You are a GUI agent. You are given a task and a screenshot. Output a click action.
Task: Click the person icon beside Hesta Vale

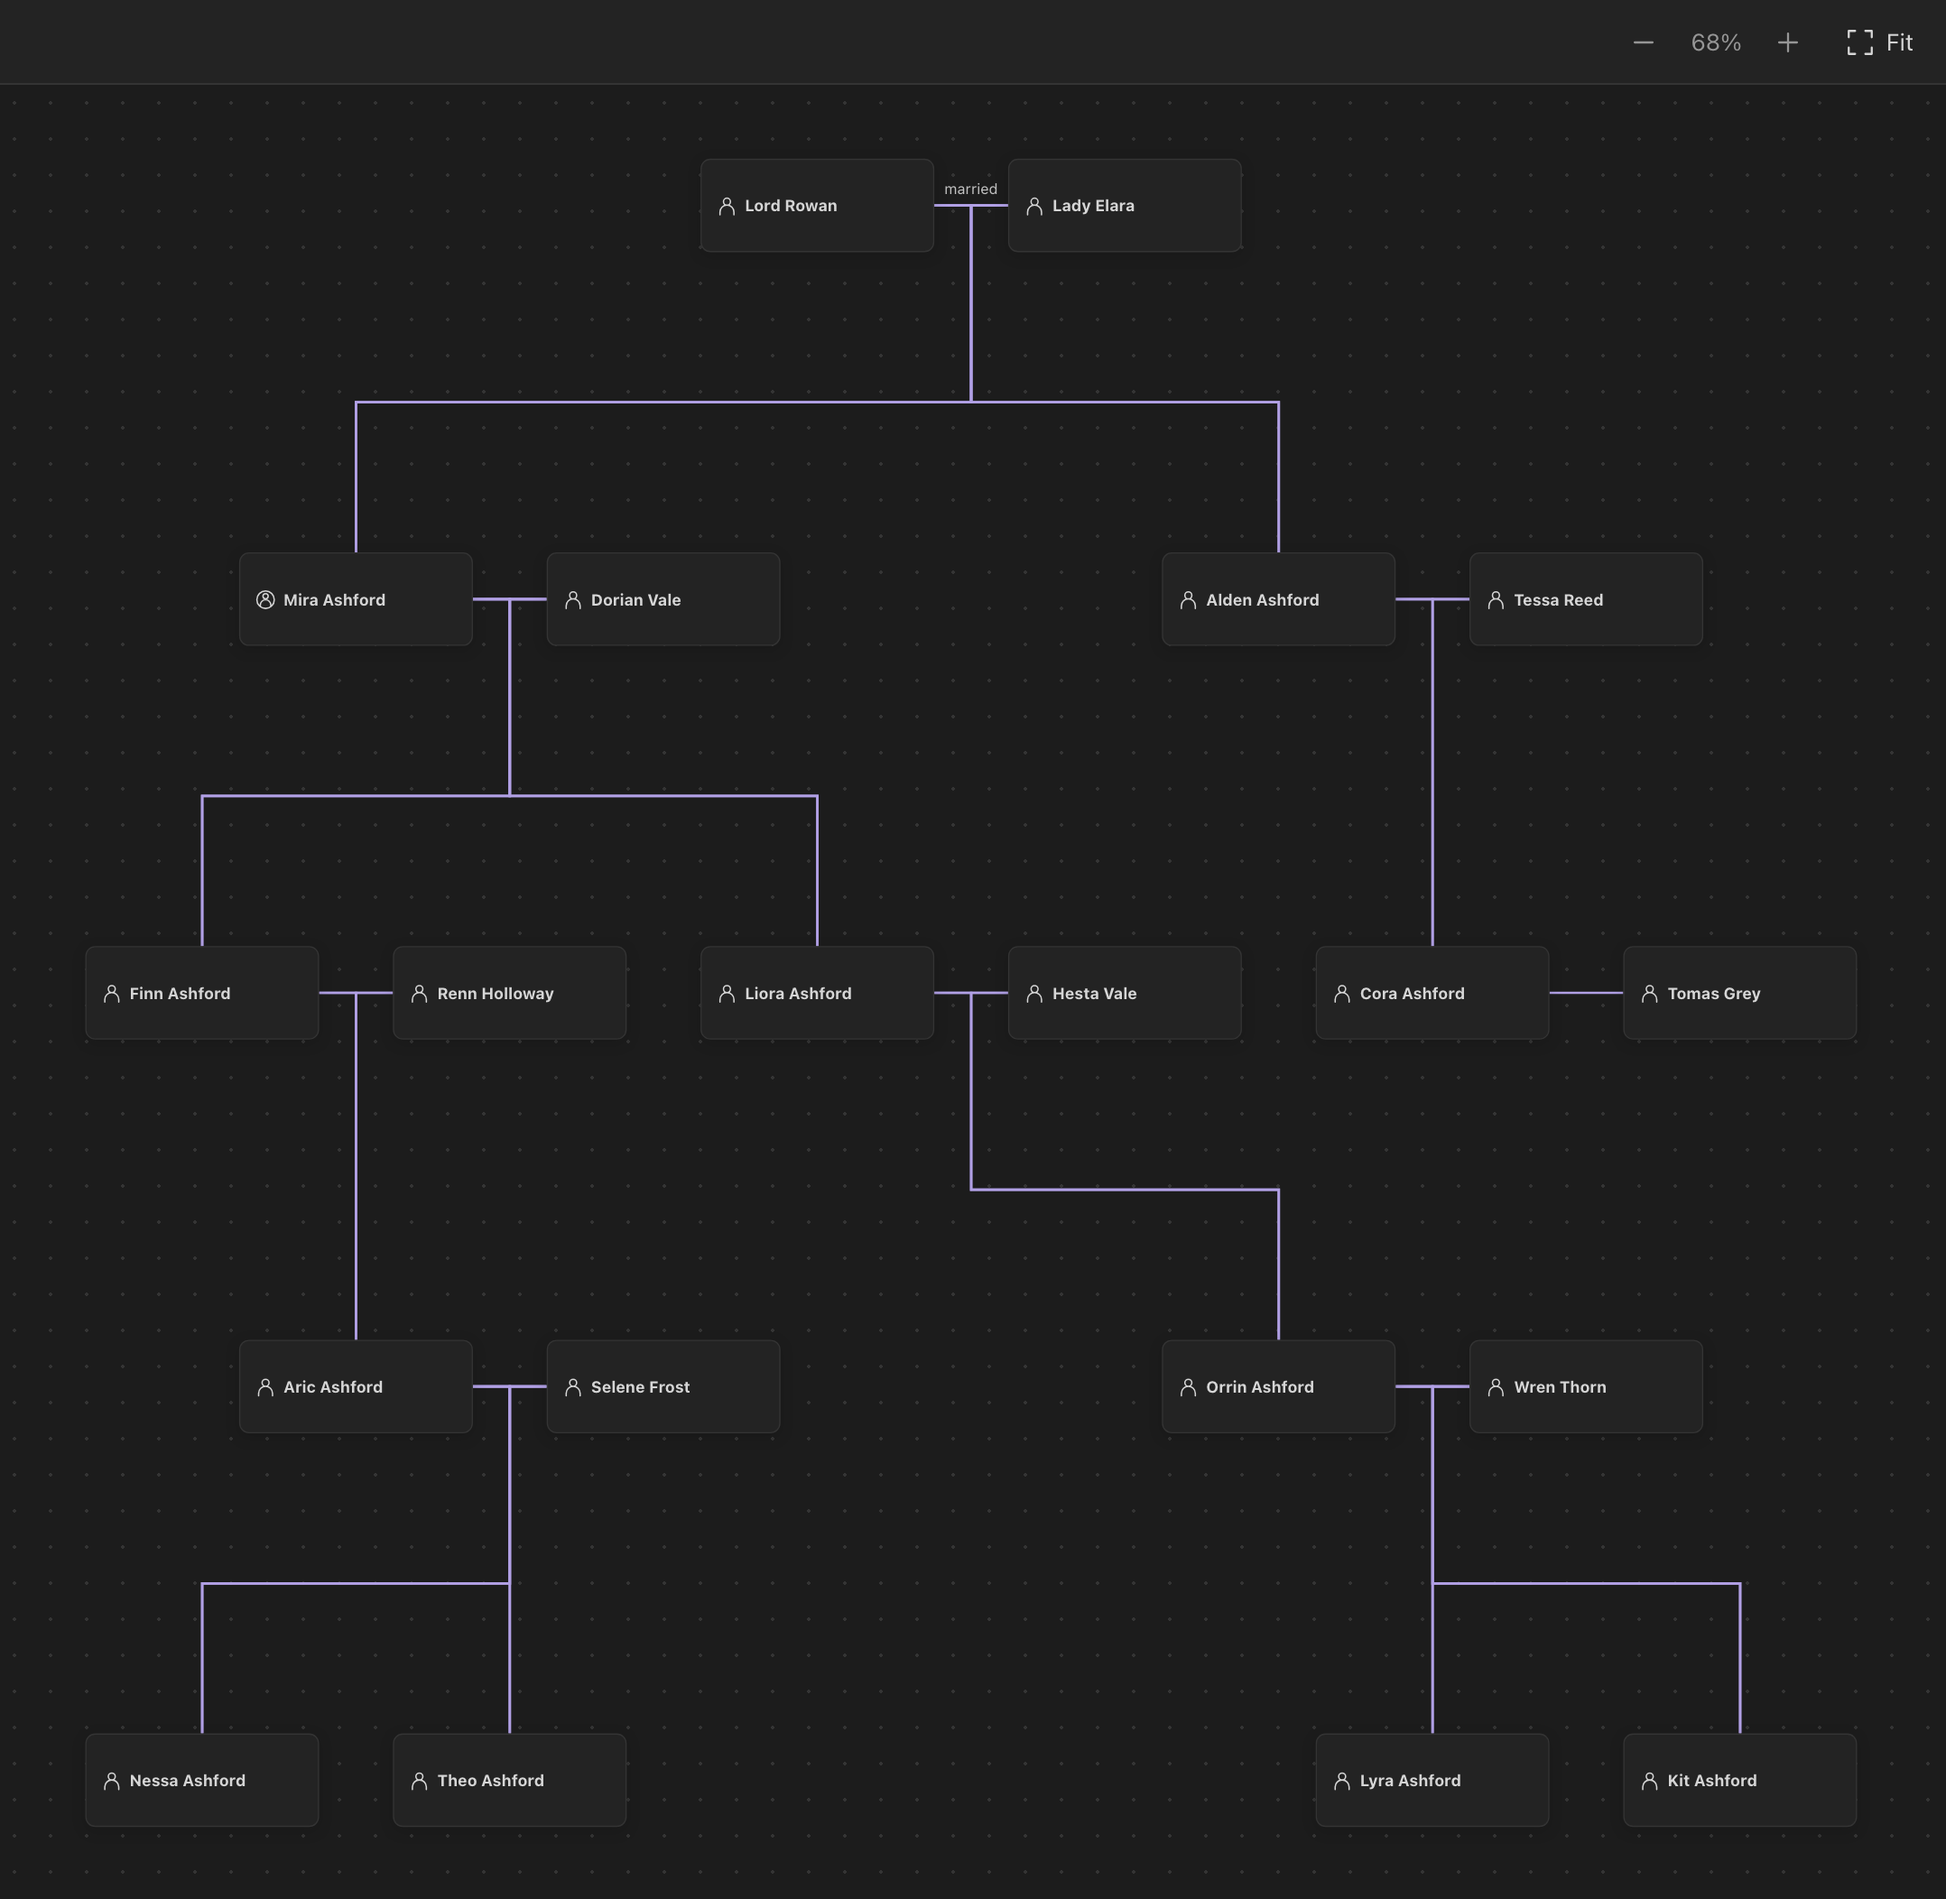click(x=1034, y=994)
